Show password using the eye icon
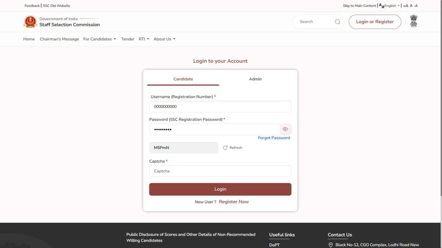Image resolution: width=442 pixels, height=248 pixels. tap(285, 129)
